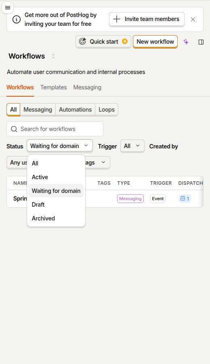Focus the Search for workflows field
The image size is (210, 364).
pyautogui.click(x=55, y=129)
